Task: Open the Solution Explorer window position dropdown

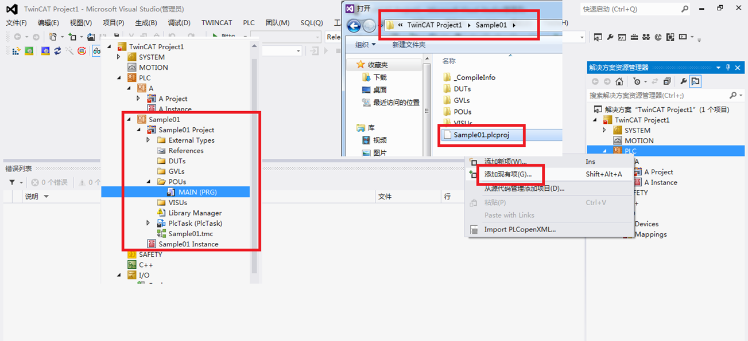Action: pos(719,67)
